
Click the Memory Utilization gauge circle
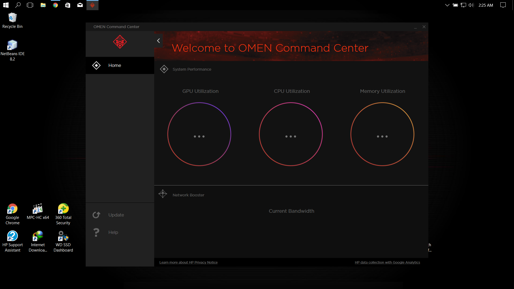click(x=382, y=134)
